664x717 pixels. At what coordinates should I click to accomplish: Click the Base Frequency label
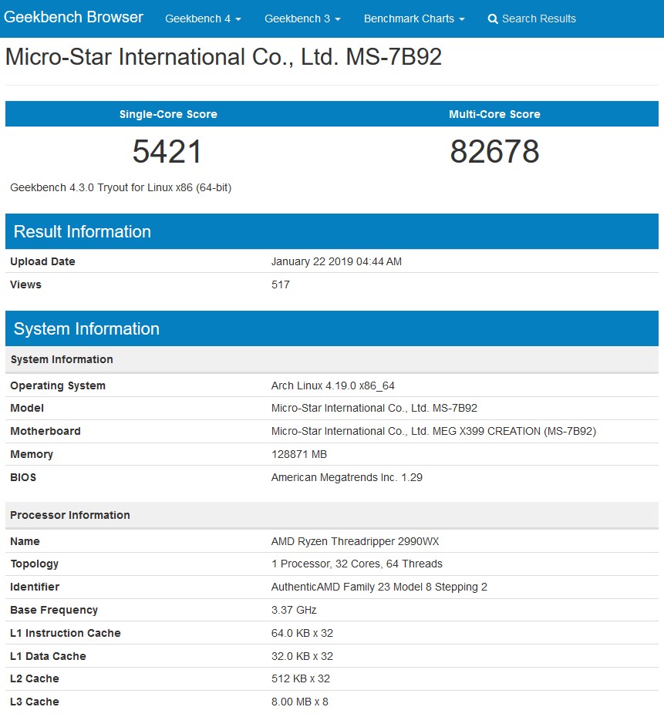tap(54, 610)
